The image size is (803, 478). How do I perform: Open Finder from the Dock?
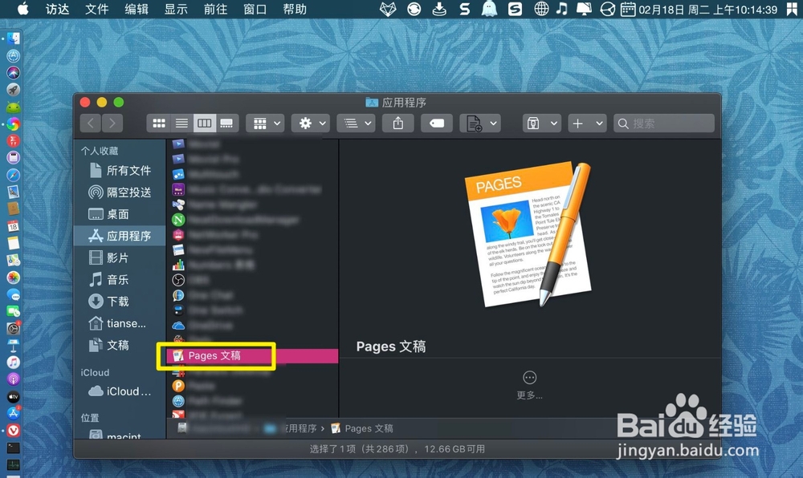point(14,38)
